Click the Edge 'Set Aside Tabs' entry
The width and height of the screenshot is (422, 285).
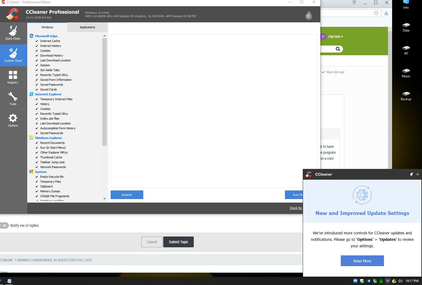click(x=50, y=70)
